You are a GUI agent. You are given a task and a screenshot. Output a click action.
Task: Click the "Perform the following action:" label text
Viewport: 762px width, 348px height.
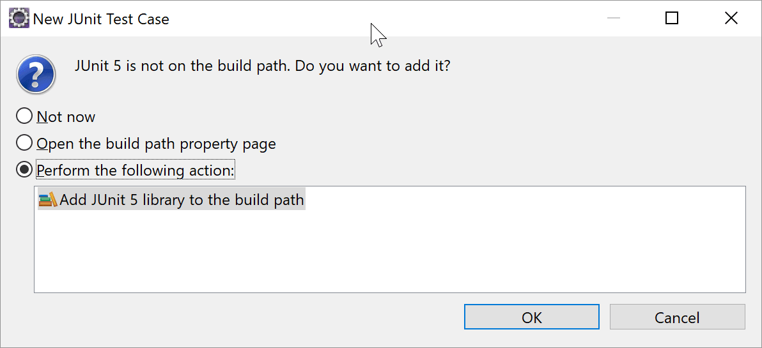(x=136, y=170)
